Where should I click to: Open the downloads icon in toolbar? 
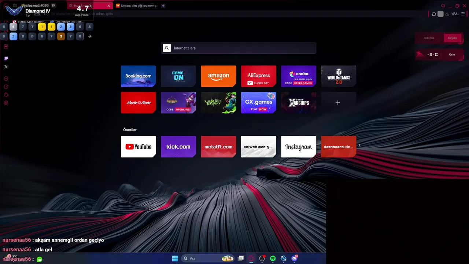click(447, 14)
